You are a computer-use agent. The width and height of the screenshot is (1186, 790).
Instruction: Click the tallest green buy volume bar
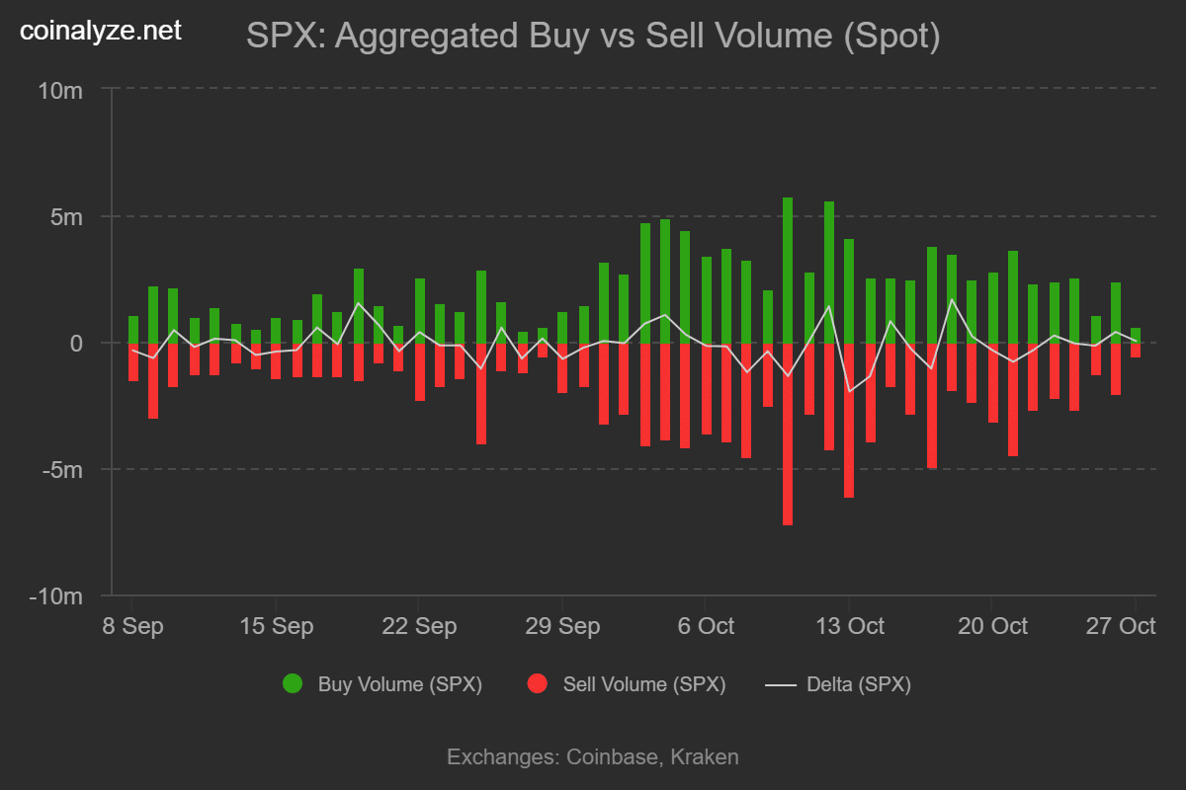click(x=788, y=270)
